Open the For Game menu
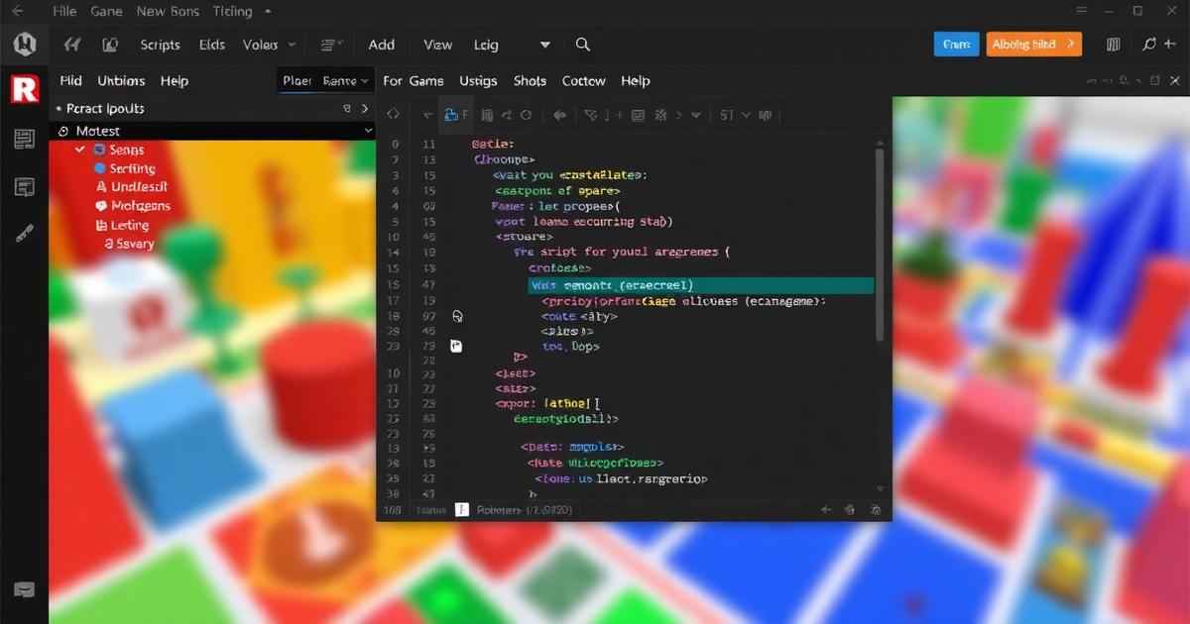The height and width of the screenshot is (624, 1190). pos(414,81)
